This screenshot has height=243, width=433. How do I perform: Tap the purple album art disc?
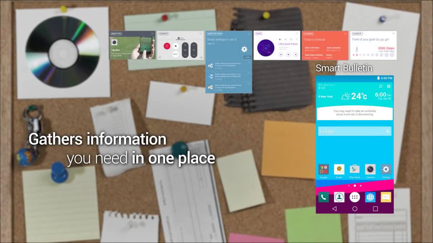point(266,48)
